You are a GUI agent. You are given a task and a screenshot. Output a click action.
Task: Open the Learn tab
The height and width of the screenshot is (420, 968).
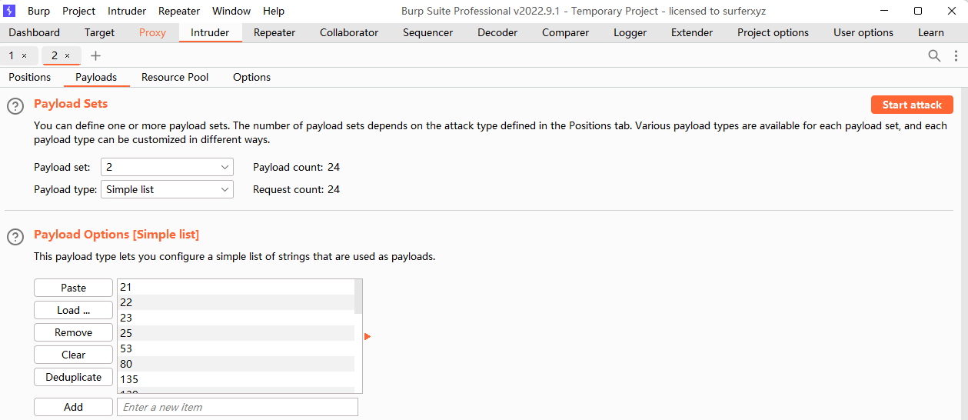(931, 32)
